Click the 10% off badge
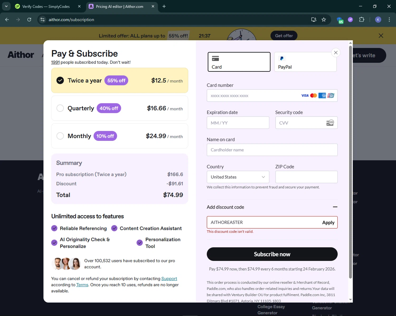Viewport: 396px width, 316px height. pos(105,136)
